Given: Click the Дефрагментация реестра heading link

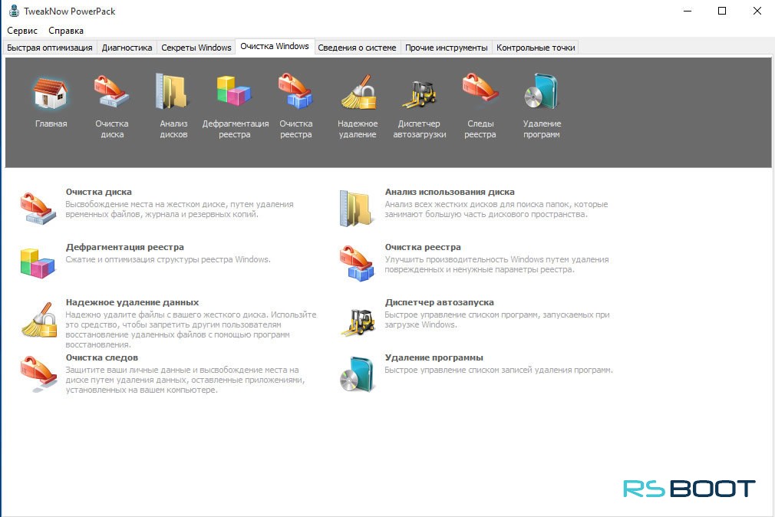Looking at the screenshot, I should [124, 247].
